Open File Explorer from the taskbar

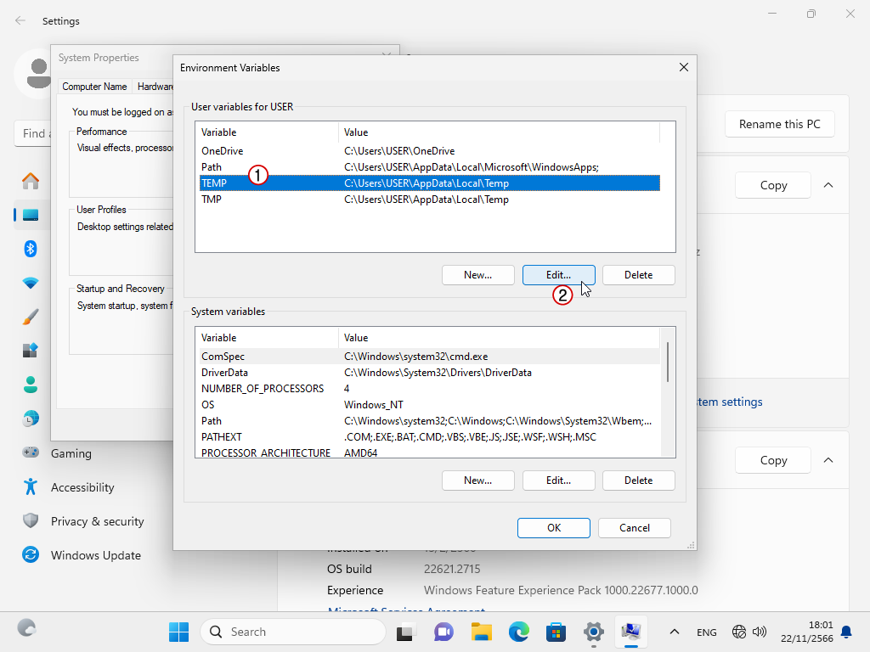[x=482, y=632]
